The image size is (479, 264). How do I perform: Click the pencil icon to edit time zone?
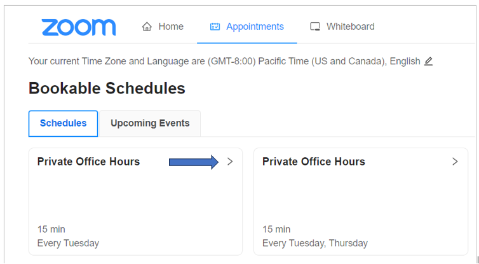428,61
